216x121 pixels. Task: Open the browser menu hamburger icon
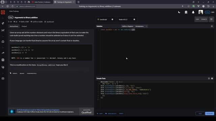coord(198,2)
